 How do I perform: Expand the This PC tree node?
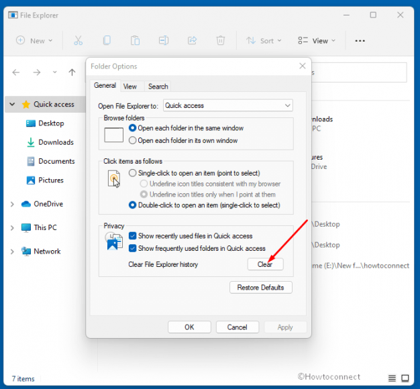(12, 228)
